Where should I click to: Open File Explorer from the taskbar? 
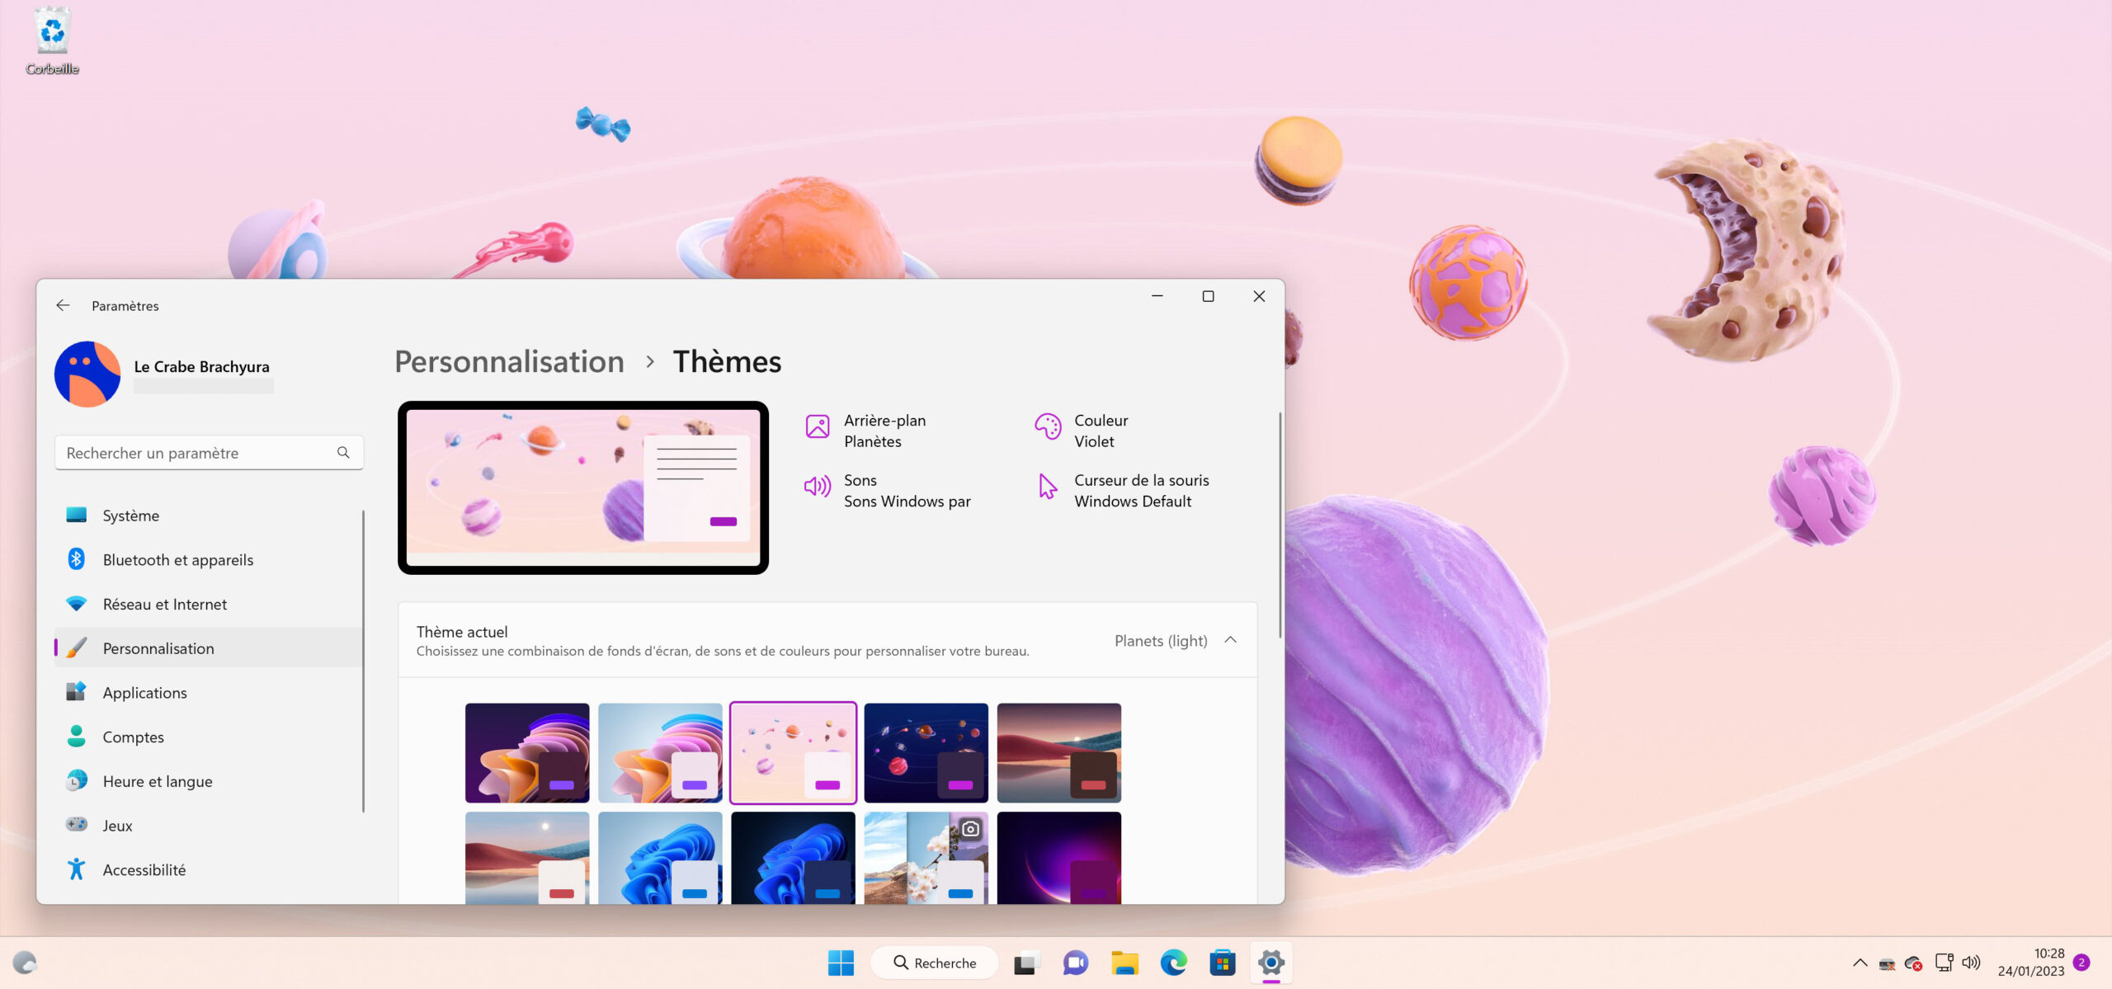pos(1124,963)
